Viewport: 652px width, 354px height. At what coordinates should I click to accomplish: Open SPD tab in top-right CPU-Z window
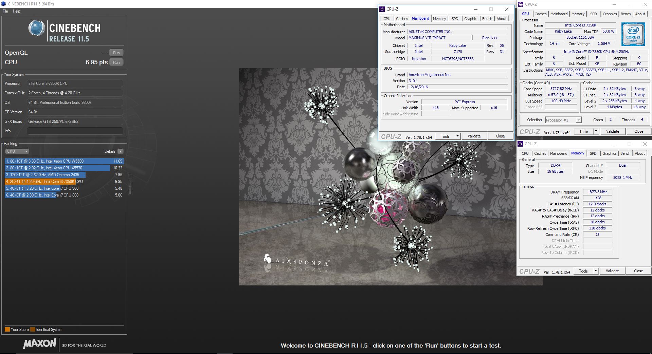[593, 14]
